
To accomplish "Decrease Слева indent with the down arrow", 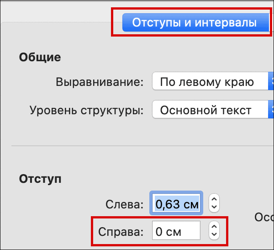I will tap(214, 207).
